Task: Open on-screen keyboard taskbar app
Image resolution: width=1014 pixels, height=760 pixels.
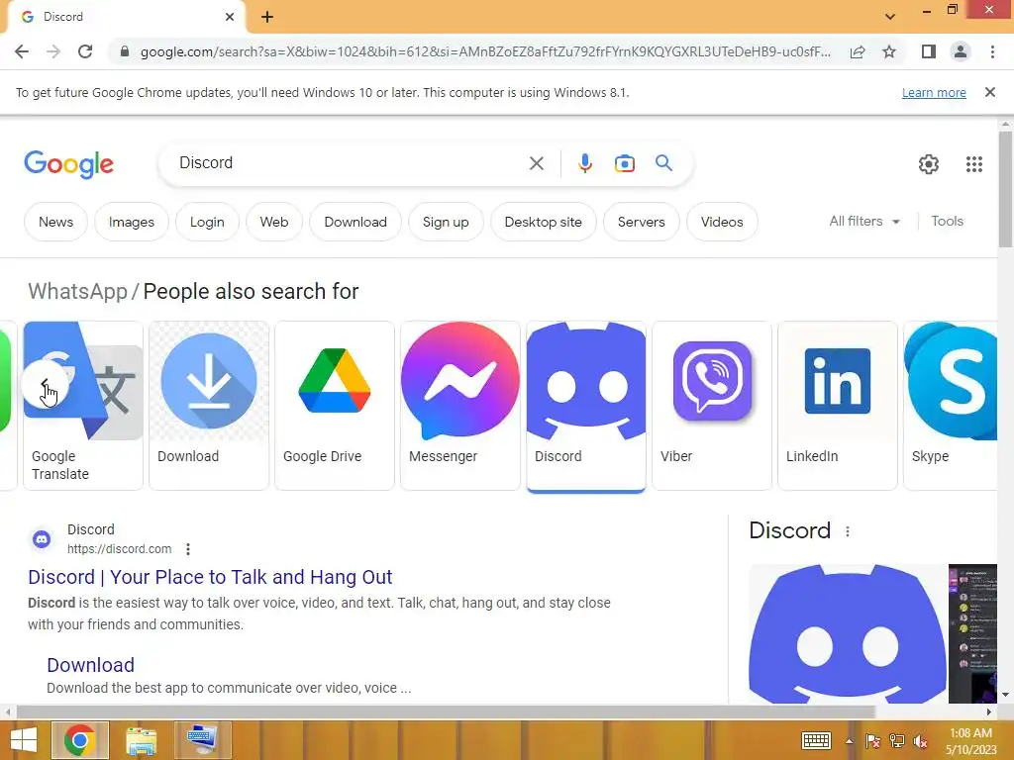Action: pos(201,740)
